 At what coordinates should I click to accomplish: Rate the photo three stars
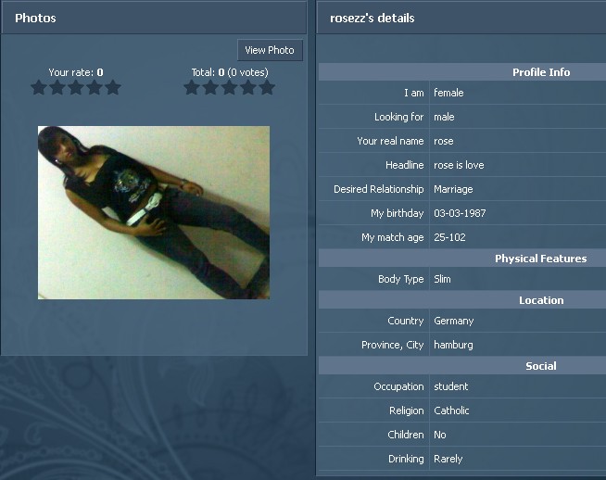tap(76, 87)
